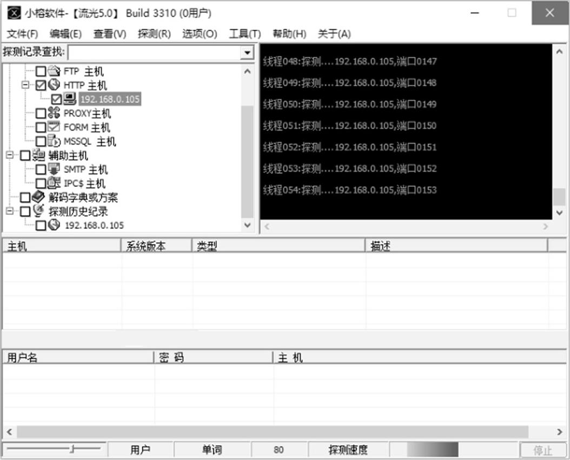This screenshot has height=460, width=570.
Task: Click the IPC$ 主机 icon
Action: pyautogui.click(x=54, y=183)
